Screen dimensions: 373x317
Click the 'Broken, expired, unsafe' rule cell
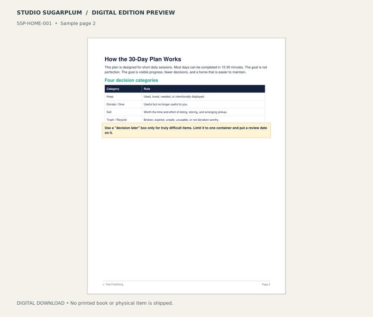point(203,120)
